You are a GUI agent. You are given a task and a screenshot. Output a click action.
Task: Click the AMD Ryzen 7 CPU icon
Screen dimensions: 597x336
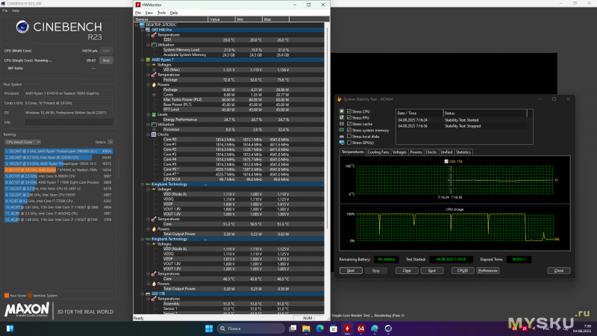click(148, 60)
